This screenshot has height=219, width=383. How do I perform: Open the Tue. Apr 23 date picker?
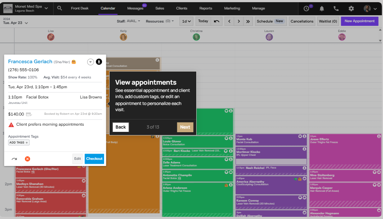pos(15,23)
